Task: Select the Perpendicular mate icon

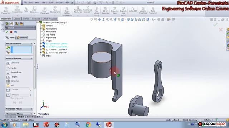Action: point(8,72)
